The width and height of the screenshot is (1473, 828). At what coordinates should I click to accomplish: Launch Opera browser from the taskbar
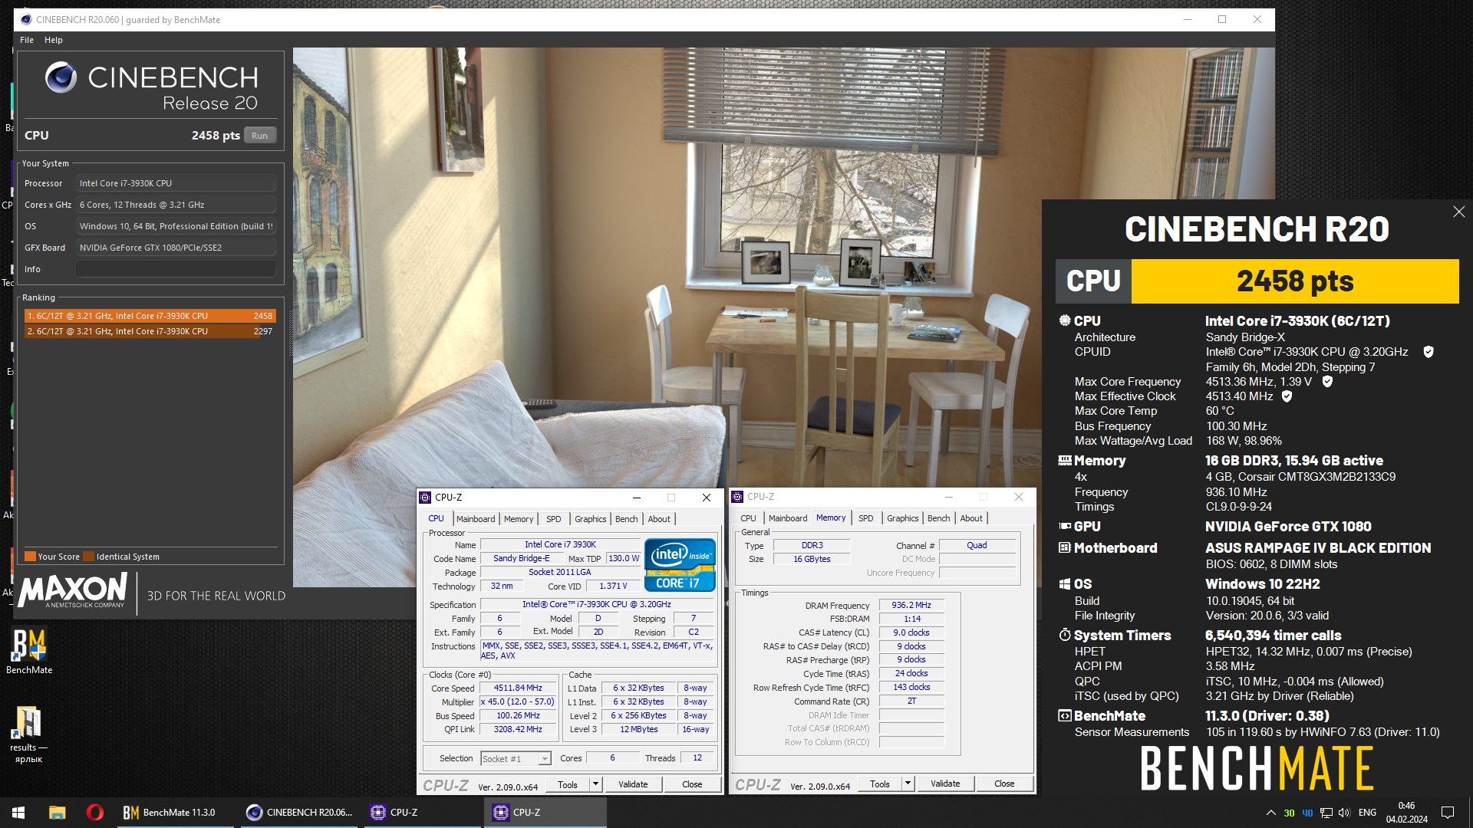click(95, 813)
